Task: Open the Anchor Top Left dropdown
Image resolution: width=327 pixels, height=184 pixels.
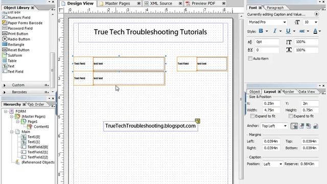Action: click(x=285, y=126)
